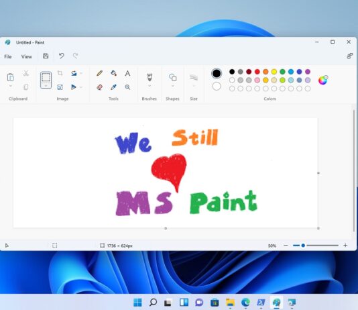Screen dimensions: 358x310
Task: Expand the Flip dropdown arrow
Action: pyautogui.click(x=81, y=87)
